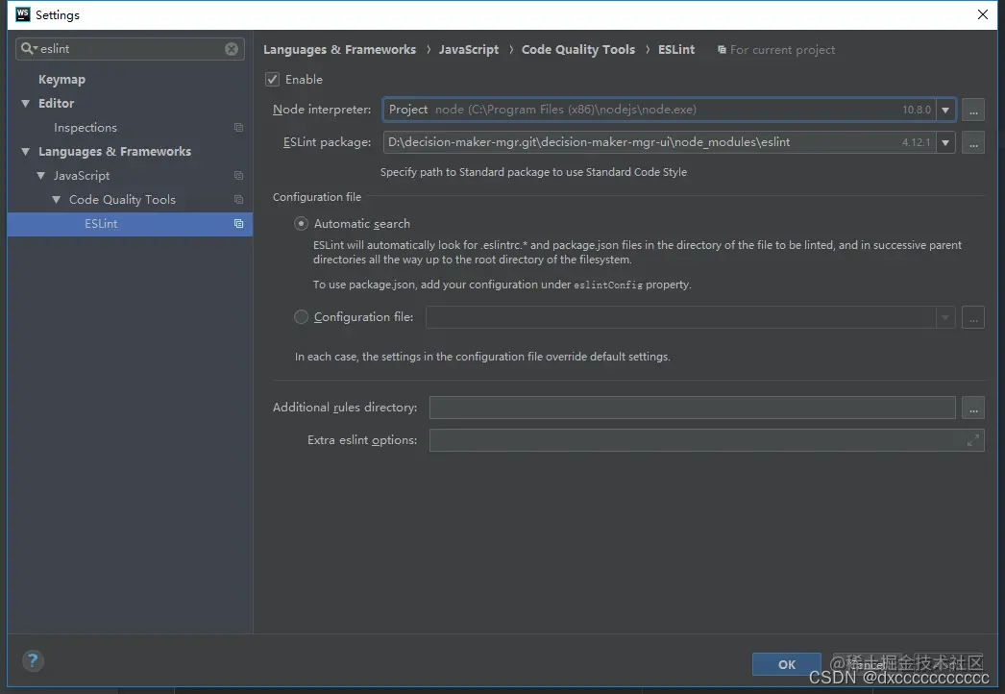Click the ESLint breadcrumb title

[x=676, y=49]
